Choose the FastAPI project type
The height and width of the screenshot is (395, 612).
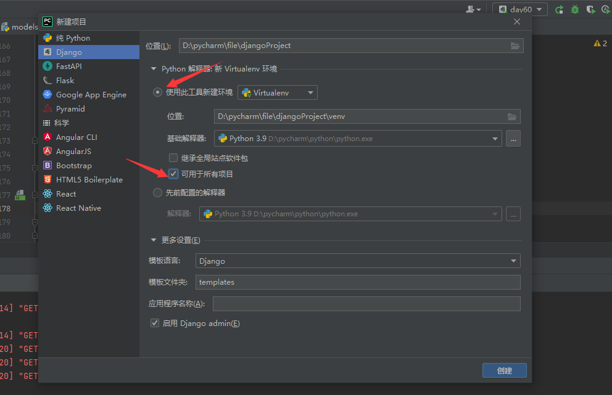[x=89, y=67]
